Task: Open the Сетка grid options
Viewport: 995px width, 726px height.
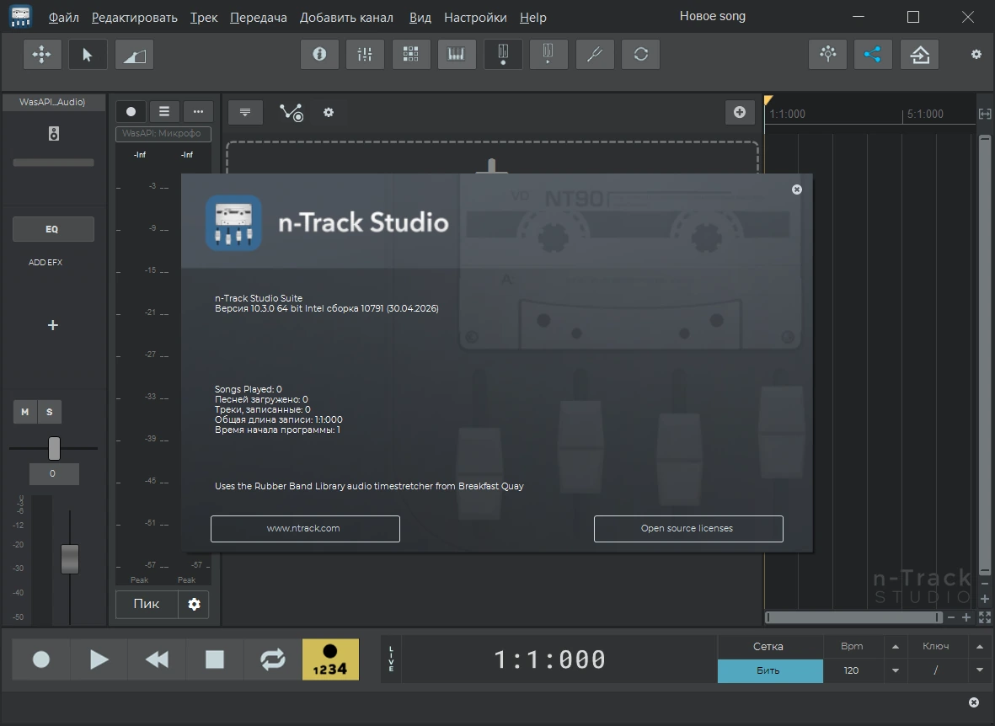Action: tap(770, 647)
